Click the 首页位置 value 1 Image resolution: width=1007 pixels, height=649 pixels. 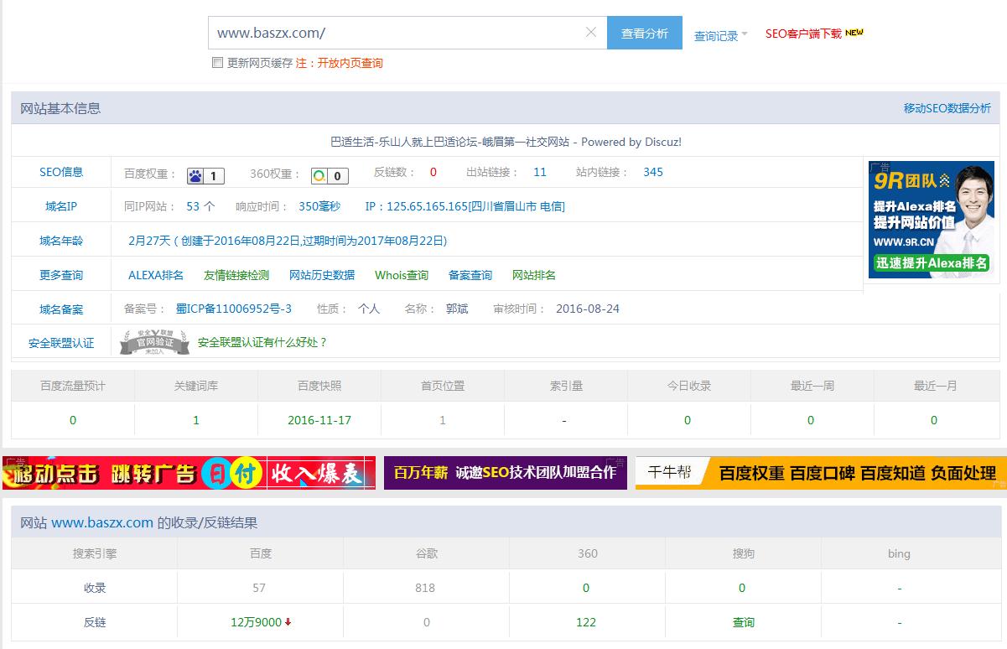(x=443, y=420)
